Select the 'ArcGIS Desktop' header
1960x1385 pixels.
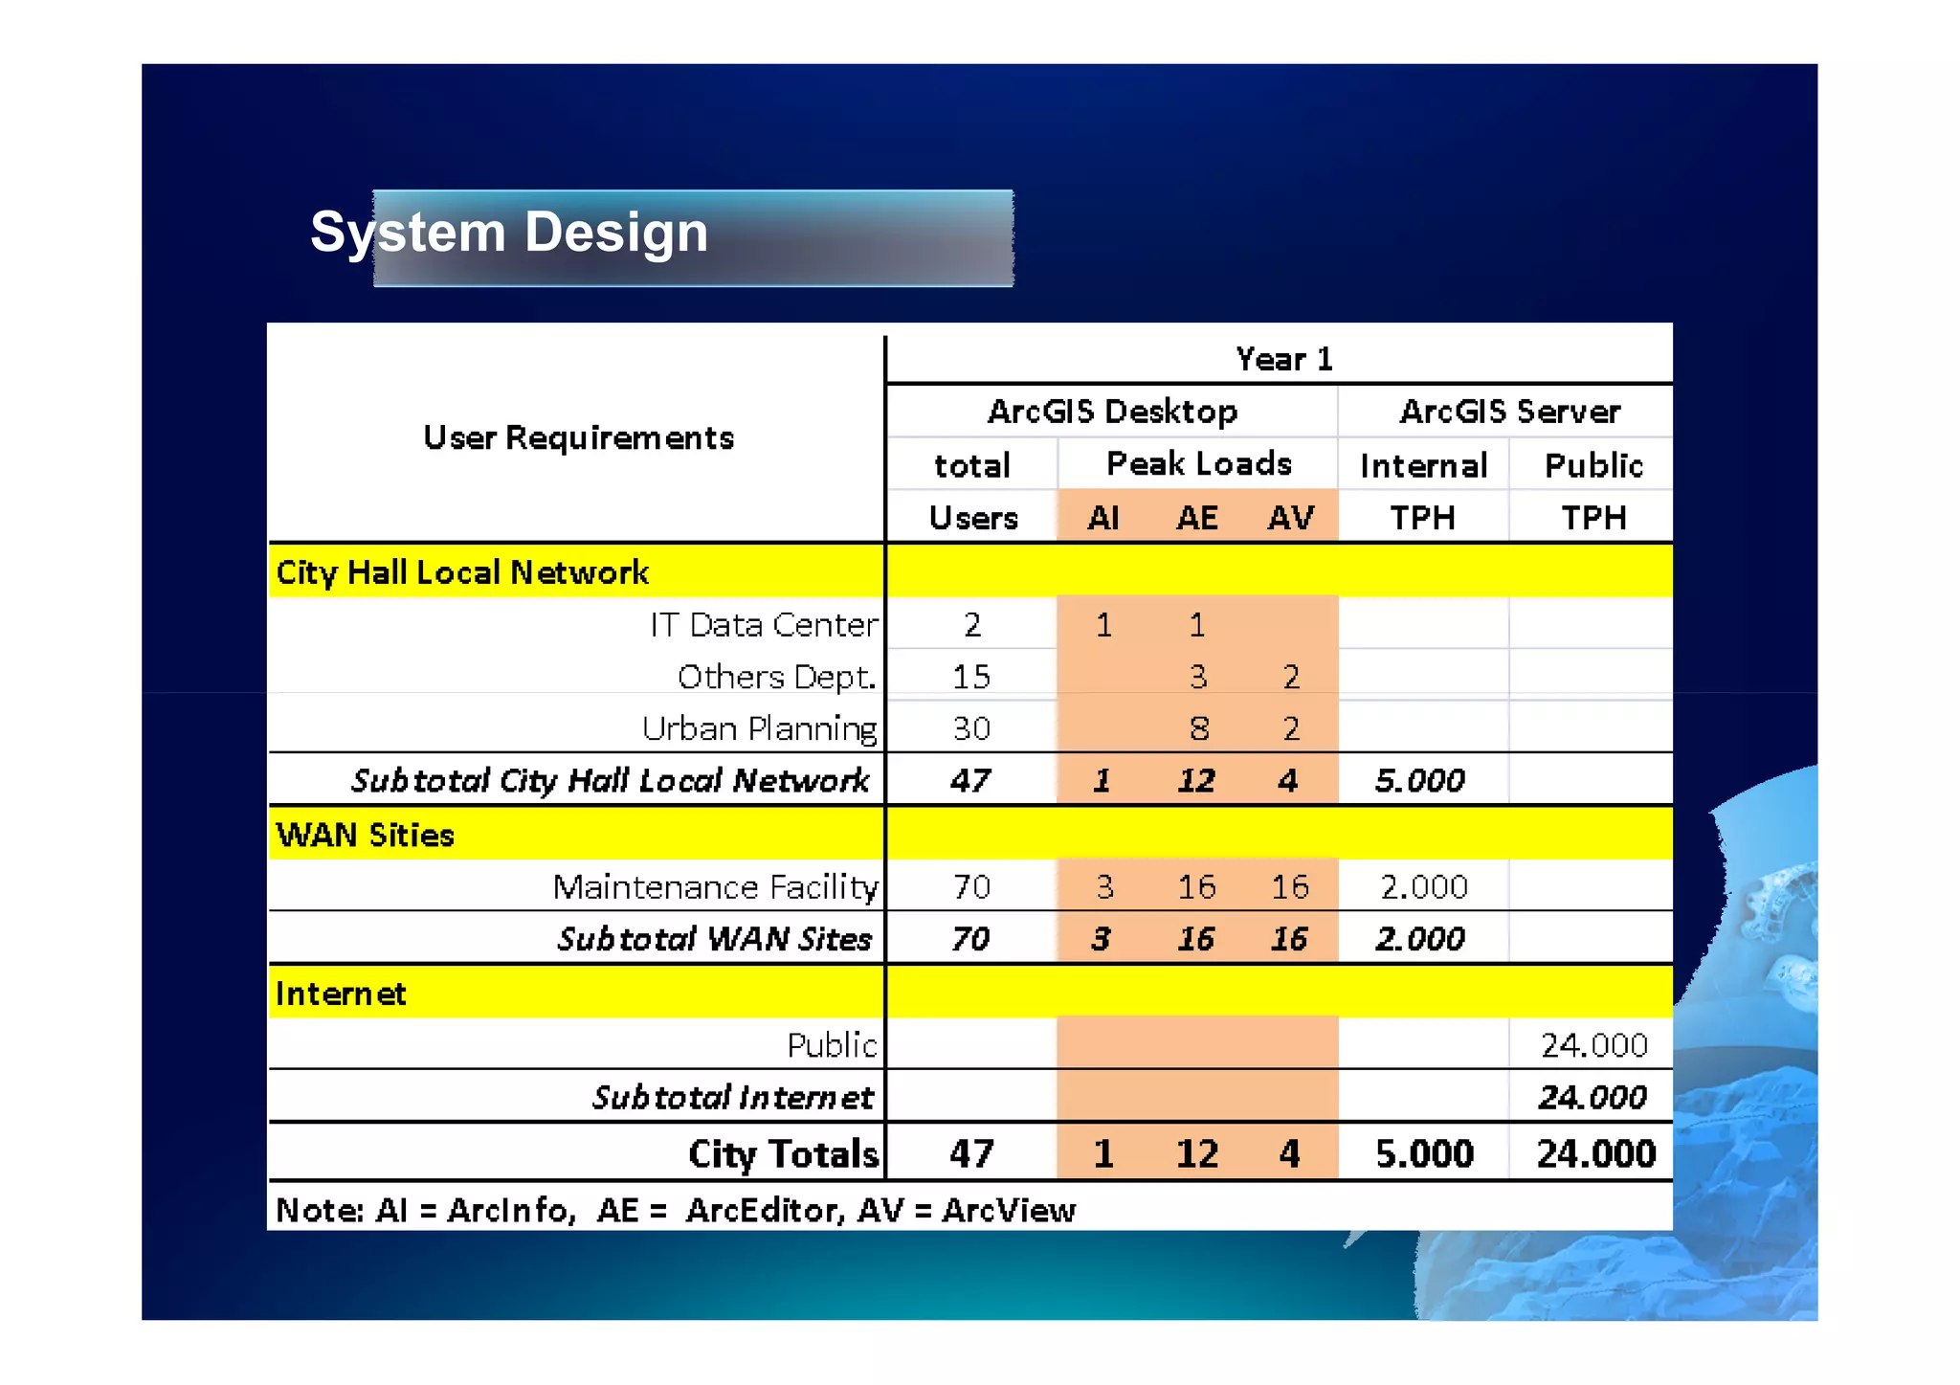pyautogui.click(x=1112, y=412)
